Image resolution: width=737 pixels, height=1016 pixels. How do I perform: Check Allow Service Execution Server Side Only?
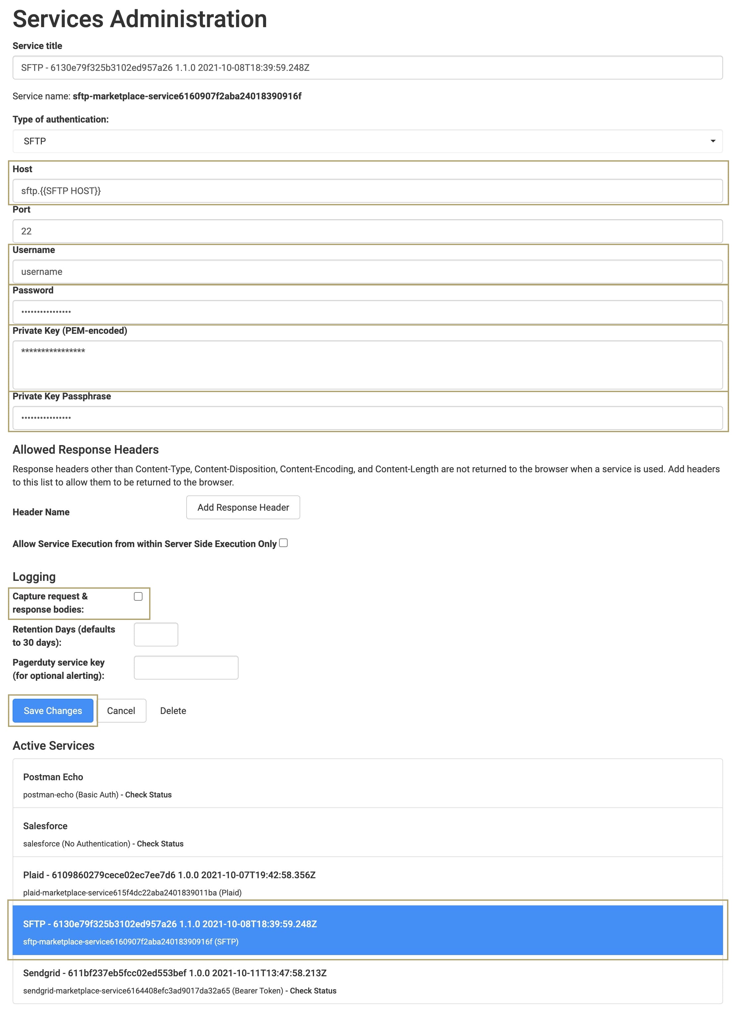(283, 543)
